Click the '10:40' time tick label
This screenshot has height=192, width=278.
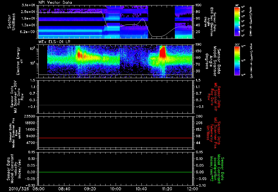[141, 189]
